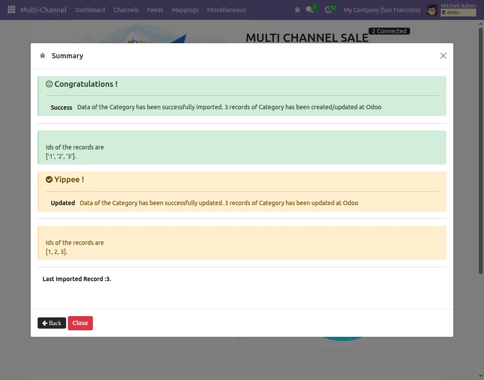Open the Dashboard menu

(90, 10)
